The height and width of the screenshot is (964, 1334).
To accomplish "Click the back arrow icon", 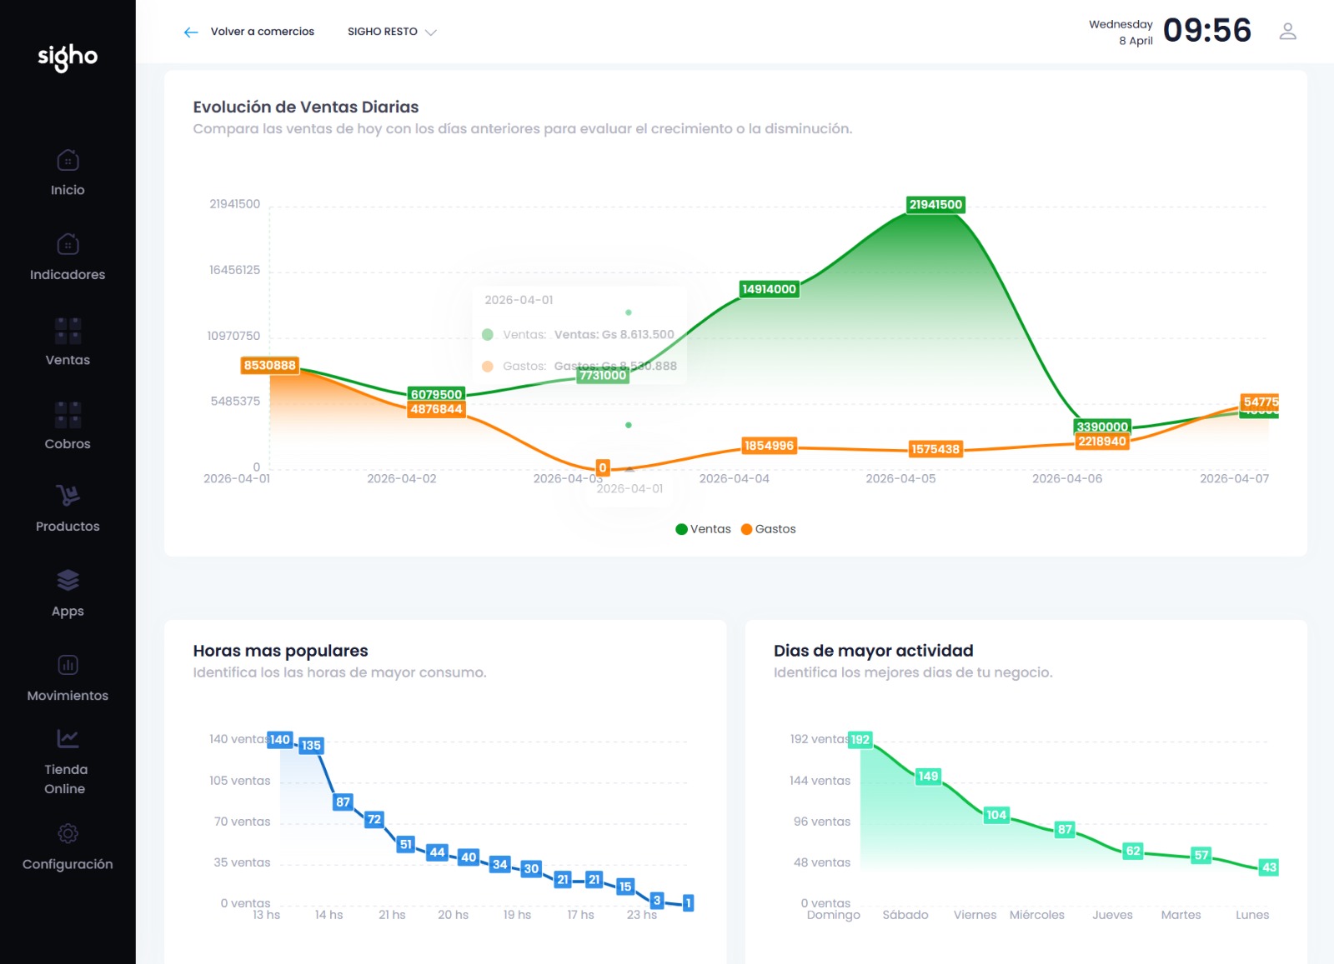I will pos(191,32).
